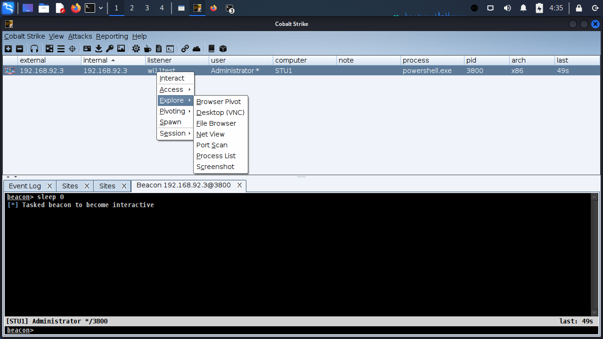The height and width of the screenshot is (339, 603).
Task: Select Spawn in the context menu
Action: [175, 122]
